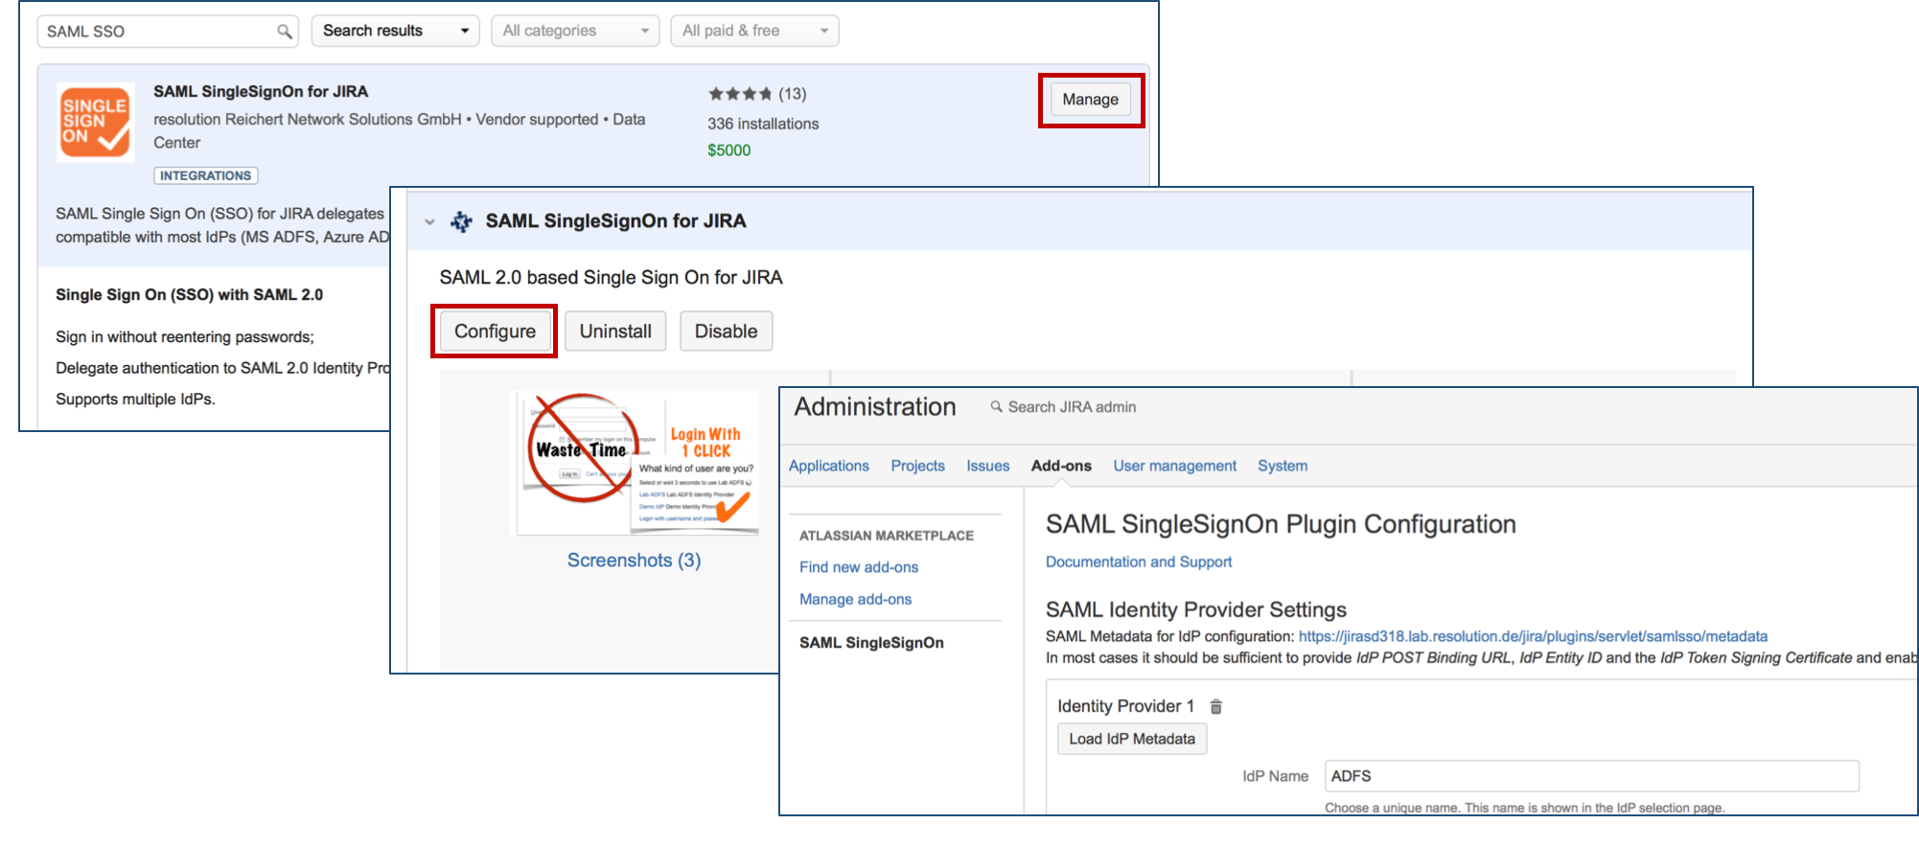This screenshot has height=847, width=1919.
Task: Click the Search JIRA admin field
Action: click(1072, 407)
